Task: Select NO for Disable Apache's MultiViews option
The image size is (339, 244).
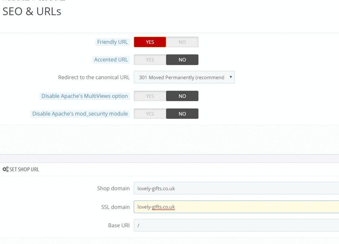Action: [x=182, y=96]
